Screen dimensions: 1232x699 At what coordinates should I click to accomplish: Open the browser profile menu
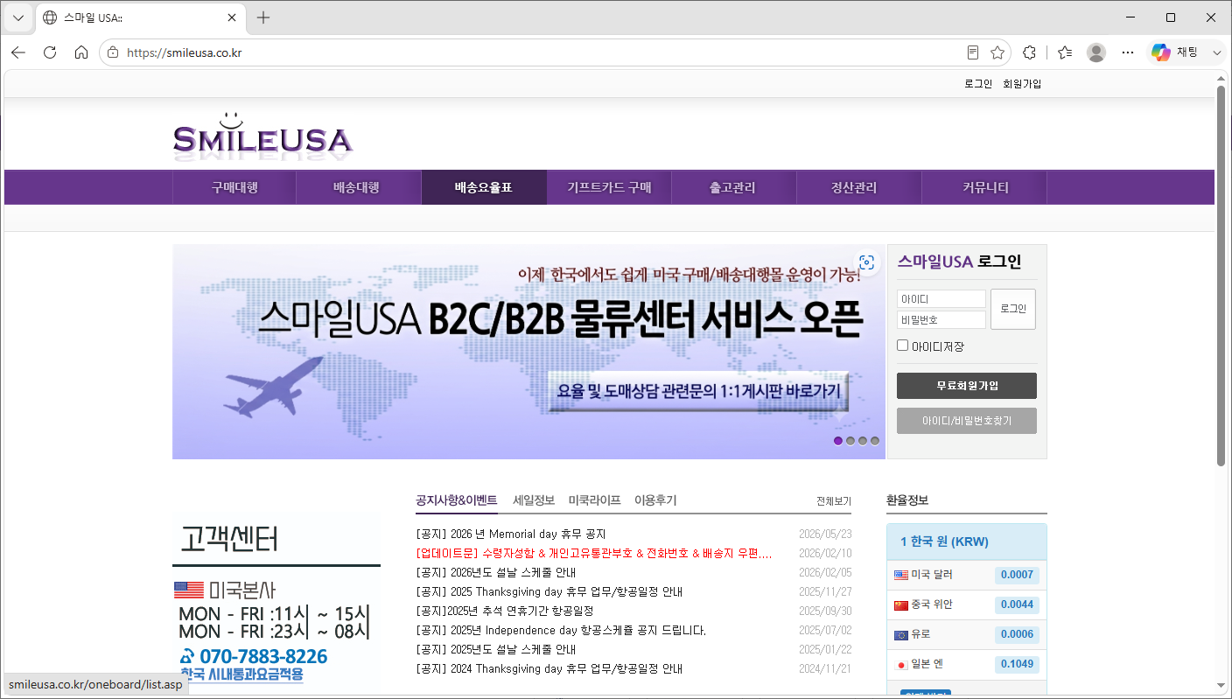(1096, 52)
